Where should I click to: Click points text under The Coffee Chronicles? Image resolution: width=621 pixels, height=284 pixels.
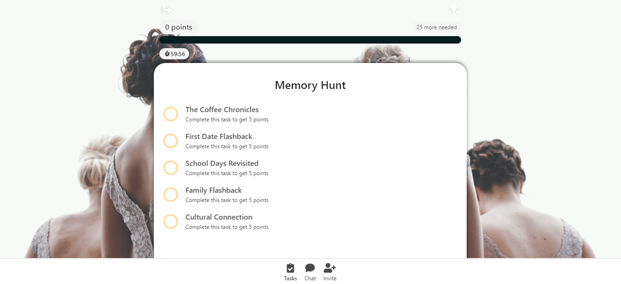[x=227, y=120]
